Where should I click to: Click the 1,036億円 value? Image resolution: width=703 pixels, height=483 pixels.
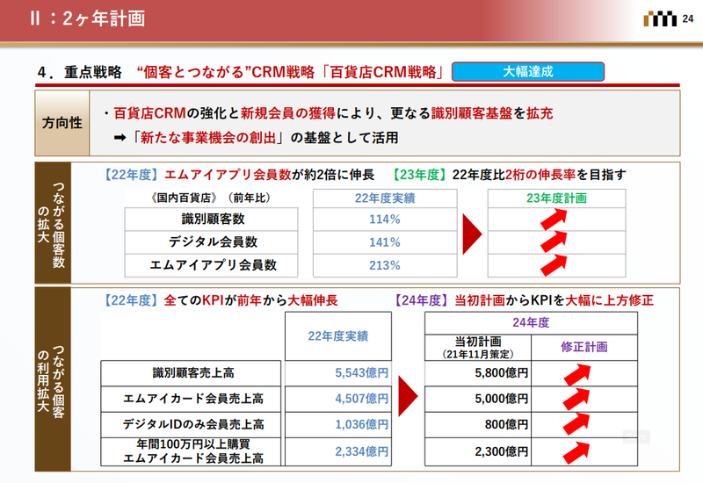coord(362,424)
